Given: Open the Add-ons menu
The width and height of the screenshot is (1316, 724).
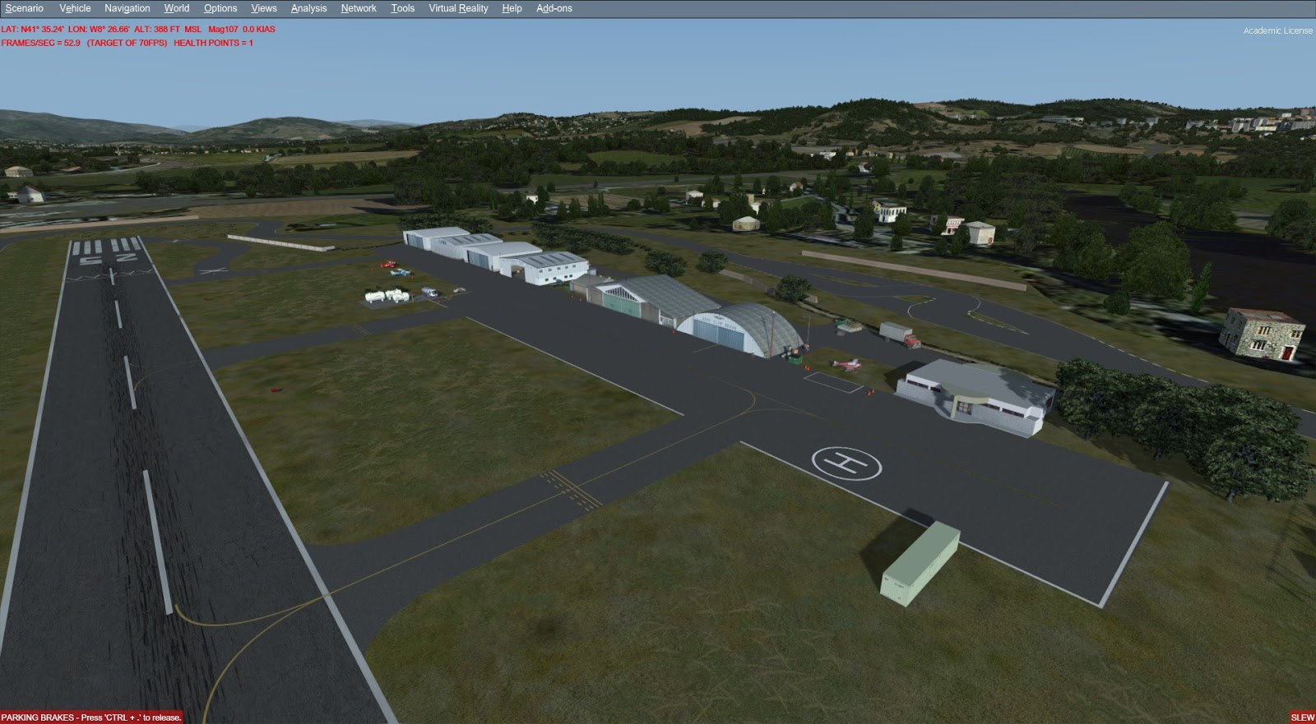Looking at the screenshot, I should tap(554, 8).
